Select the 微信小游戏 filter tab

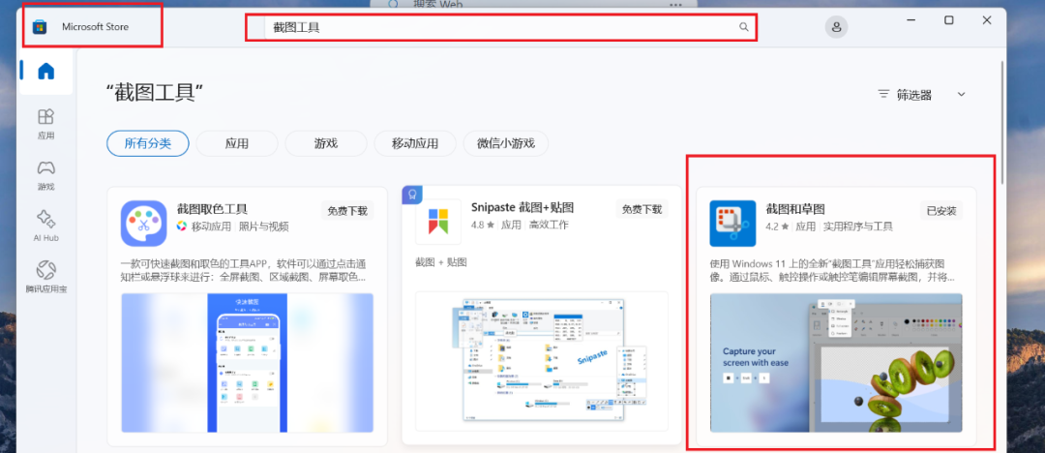pos(506,143)
